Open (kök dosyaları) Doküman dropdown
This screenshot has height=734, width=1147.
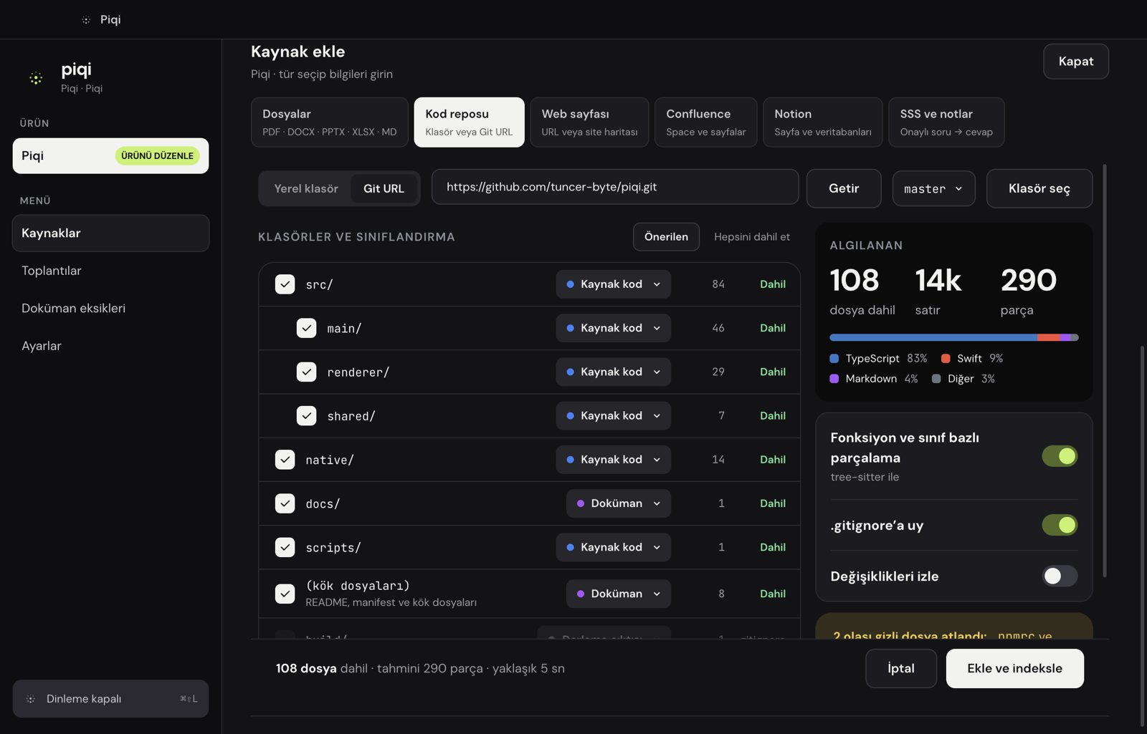[x=618, y=594]
